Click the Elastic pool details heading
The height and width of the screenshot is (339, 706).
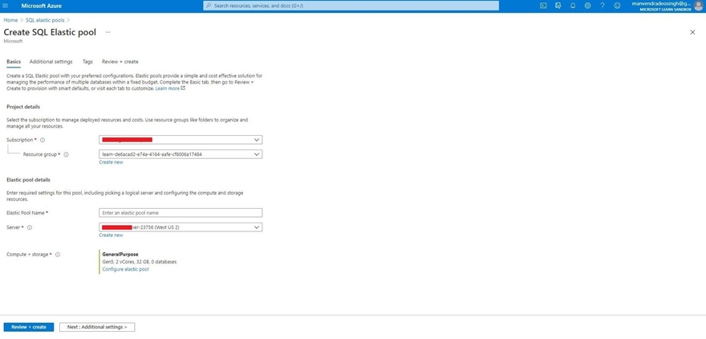coord(28,180)
